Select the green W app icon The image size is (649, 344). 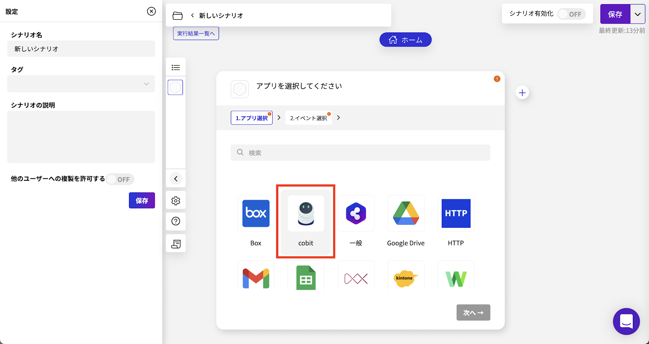click(x=456, y=276)
